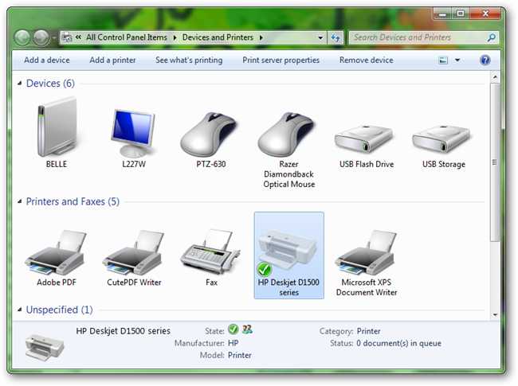Select the CutePDF Writer printer
The image size is (518, 386).
[133, 252]
